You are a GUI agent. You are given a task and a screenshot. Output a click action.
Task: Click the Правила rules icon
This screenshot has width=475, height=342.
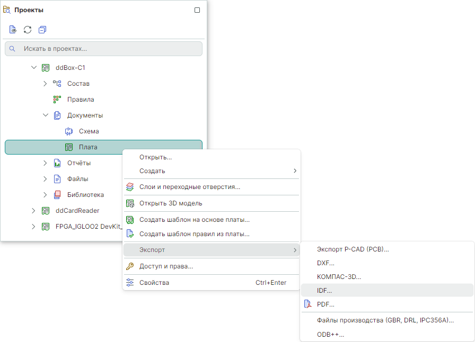57,100
